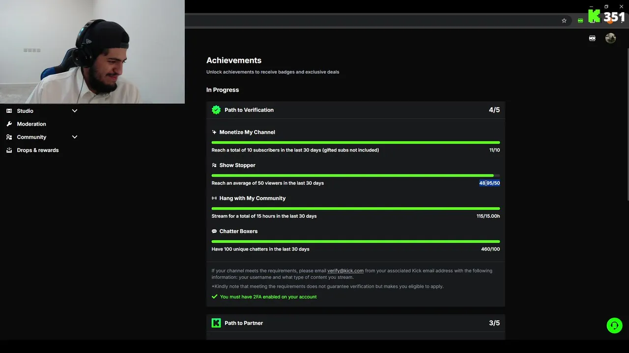Click the verify@kick.com email link

[x=345, y=271]
